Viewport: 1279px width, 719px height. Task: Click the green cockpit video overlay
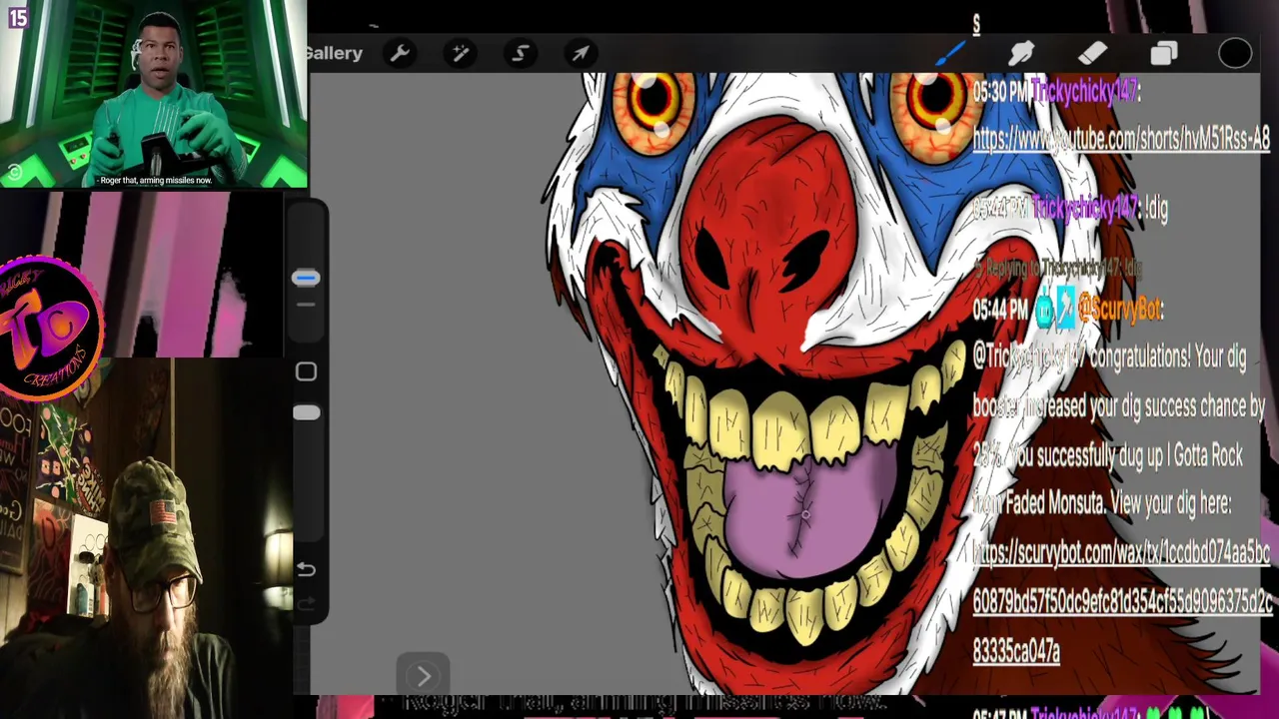[x=154, y=94]
